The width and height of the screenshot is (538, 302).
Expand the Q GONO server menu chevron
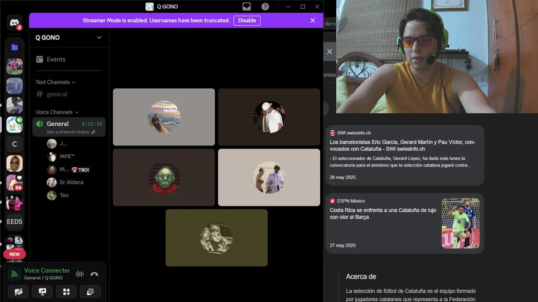click(x=99, y=37)
